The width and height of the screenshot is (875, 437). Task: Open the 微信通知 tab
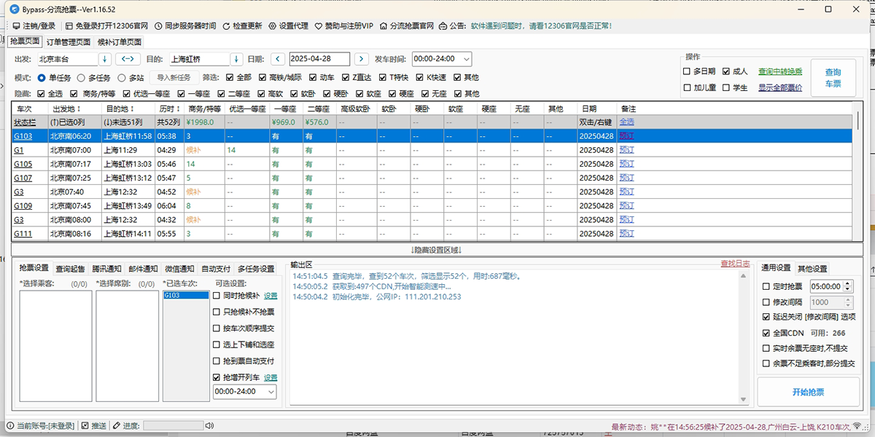point(179,269)
